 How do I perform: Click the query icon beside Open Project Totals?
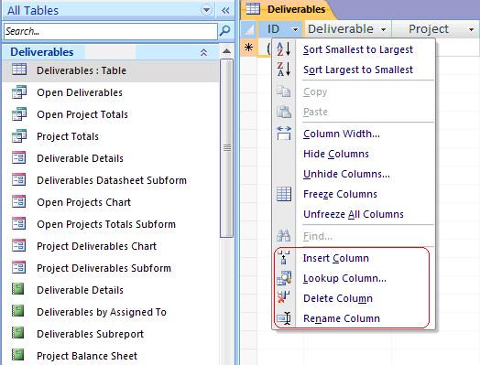tap(19, 114)
